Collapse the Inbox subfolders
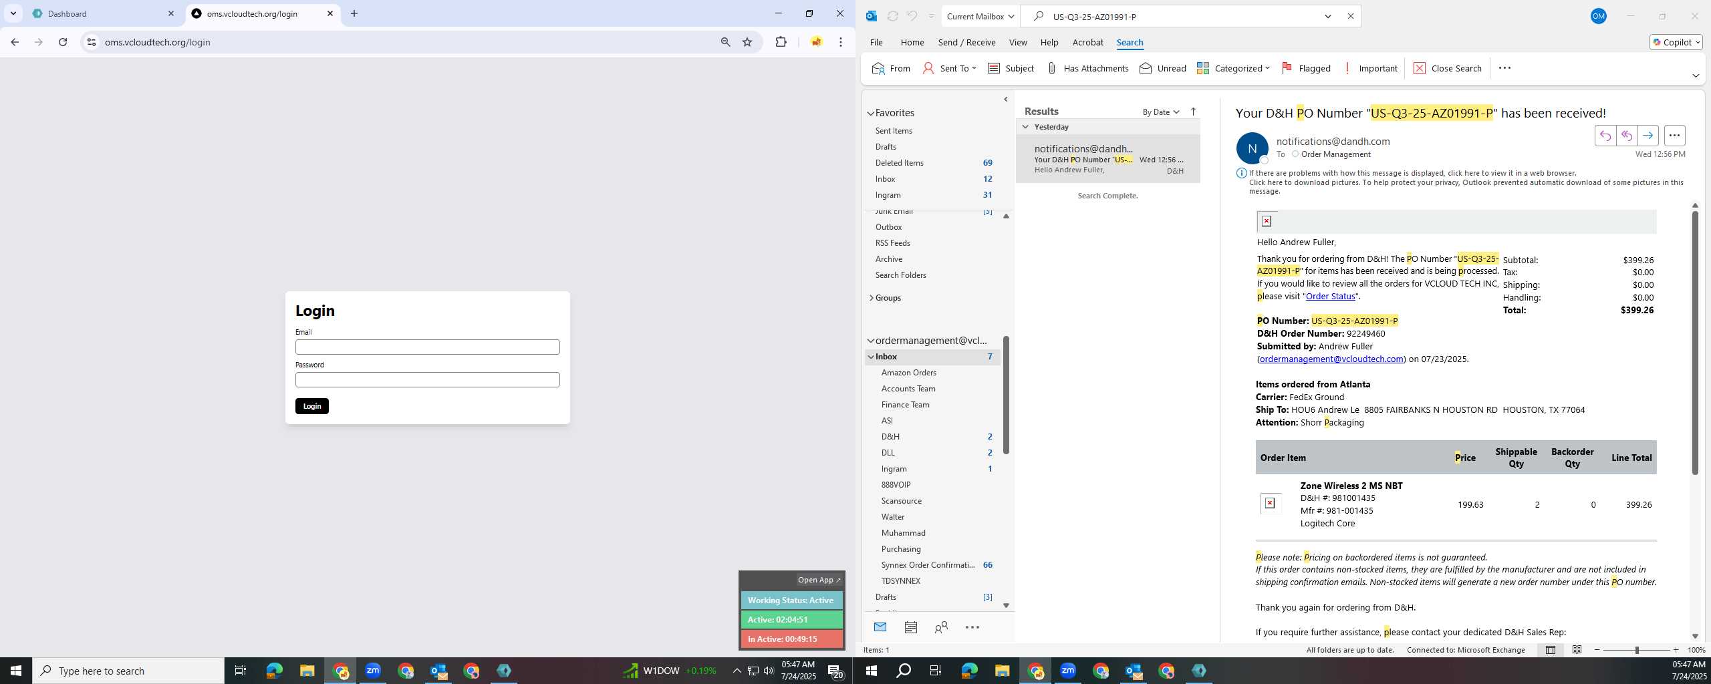1711x684 pixels. pos(871,357)
